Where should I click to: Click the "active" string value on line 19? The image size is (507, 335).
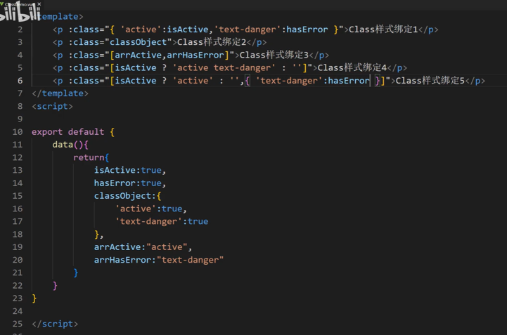(167, 247)
